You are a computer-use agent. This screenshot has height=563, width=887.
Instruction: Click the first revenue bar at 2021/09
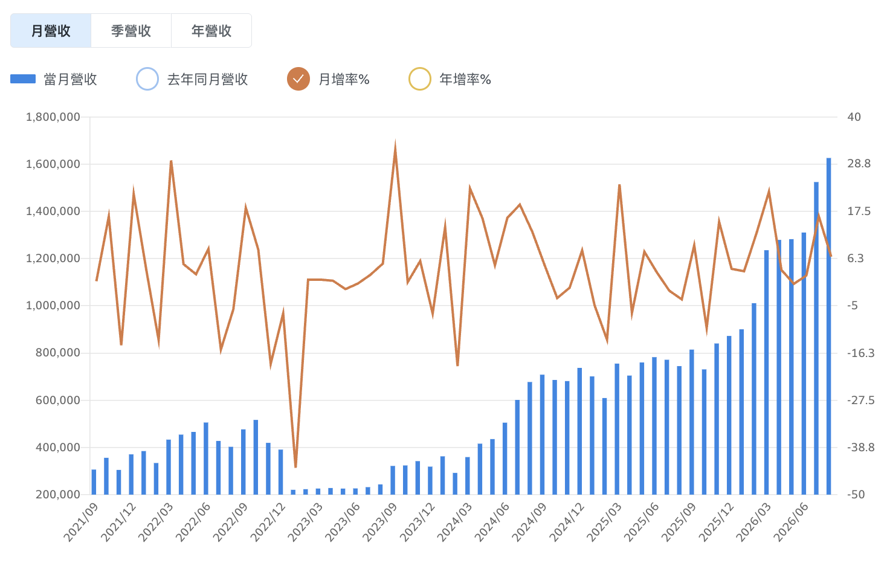pyautogui.click(x=94, y=482)
